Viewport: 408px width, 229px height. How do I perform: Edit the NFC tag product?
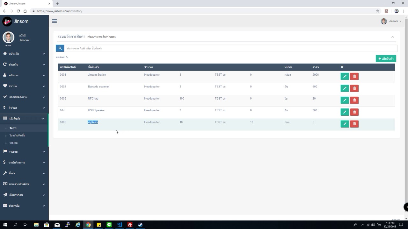(345, 100)
